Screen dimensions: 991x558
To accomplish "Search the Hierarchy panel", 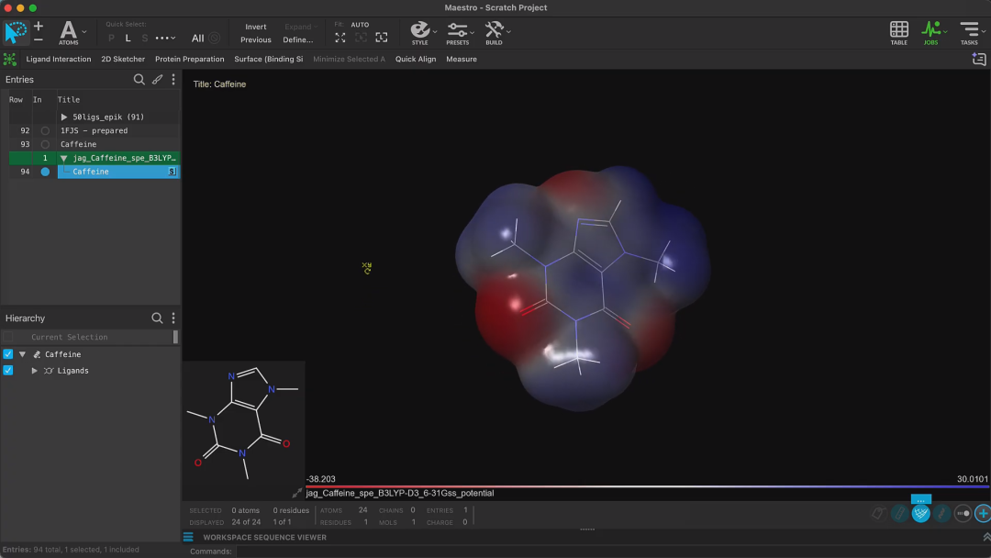I will [x=157, y=318].
